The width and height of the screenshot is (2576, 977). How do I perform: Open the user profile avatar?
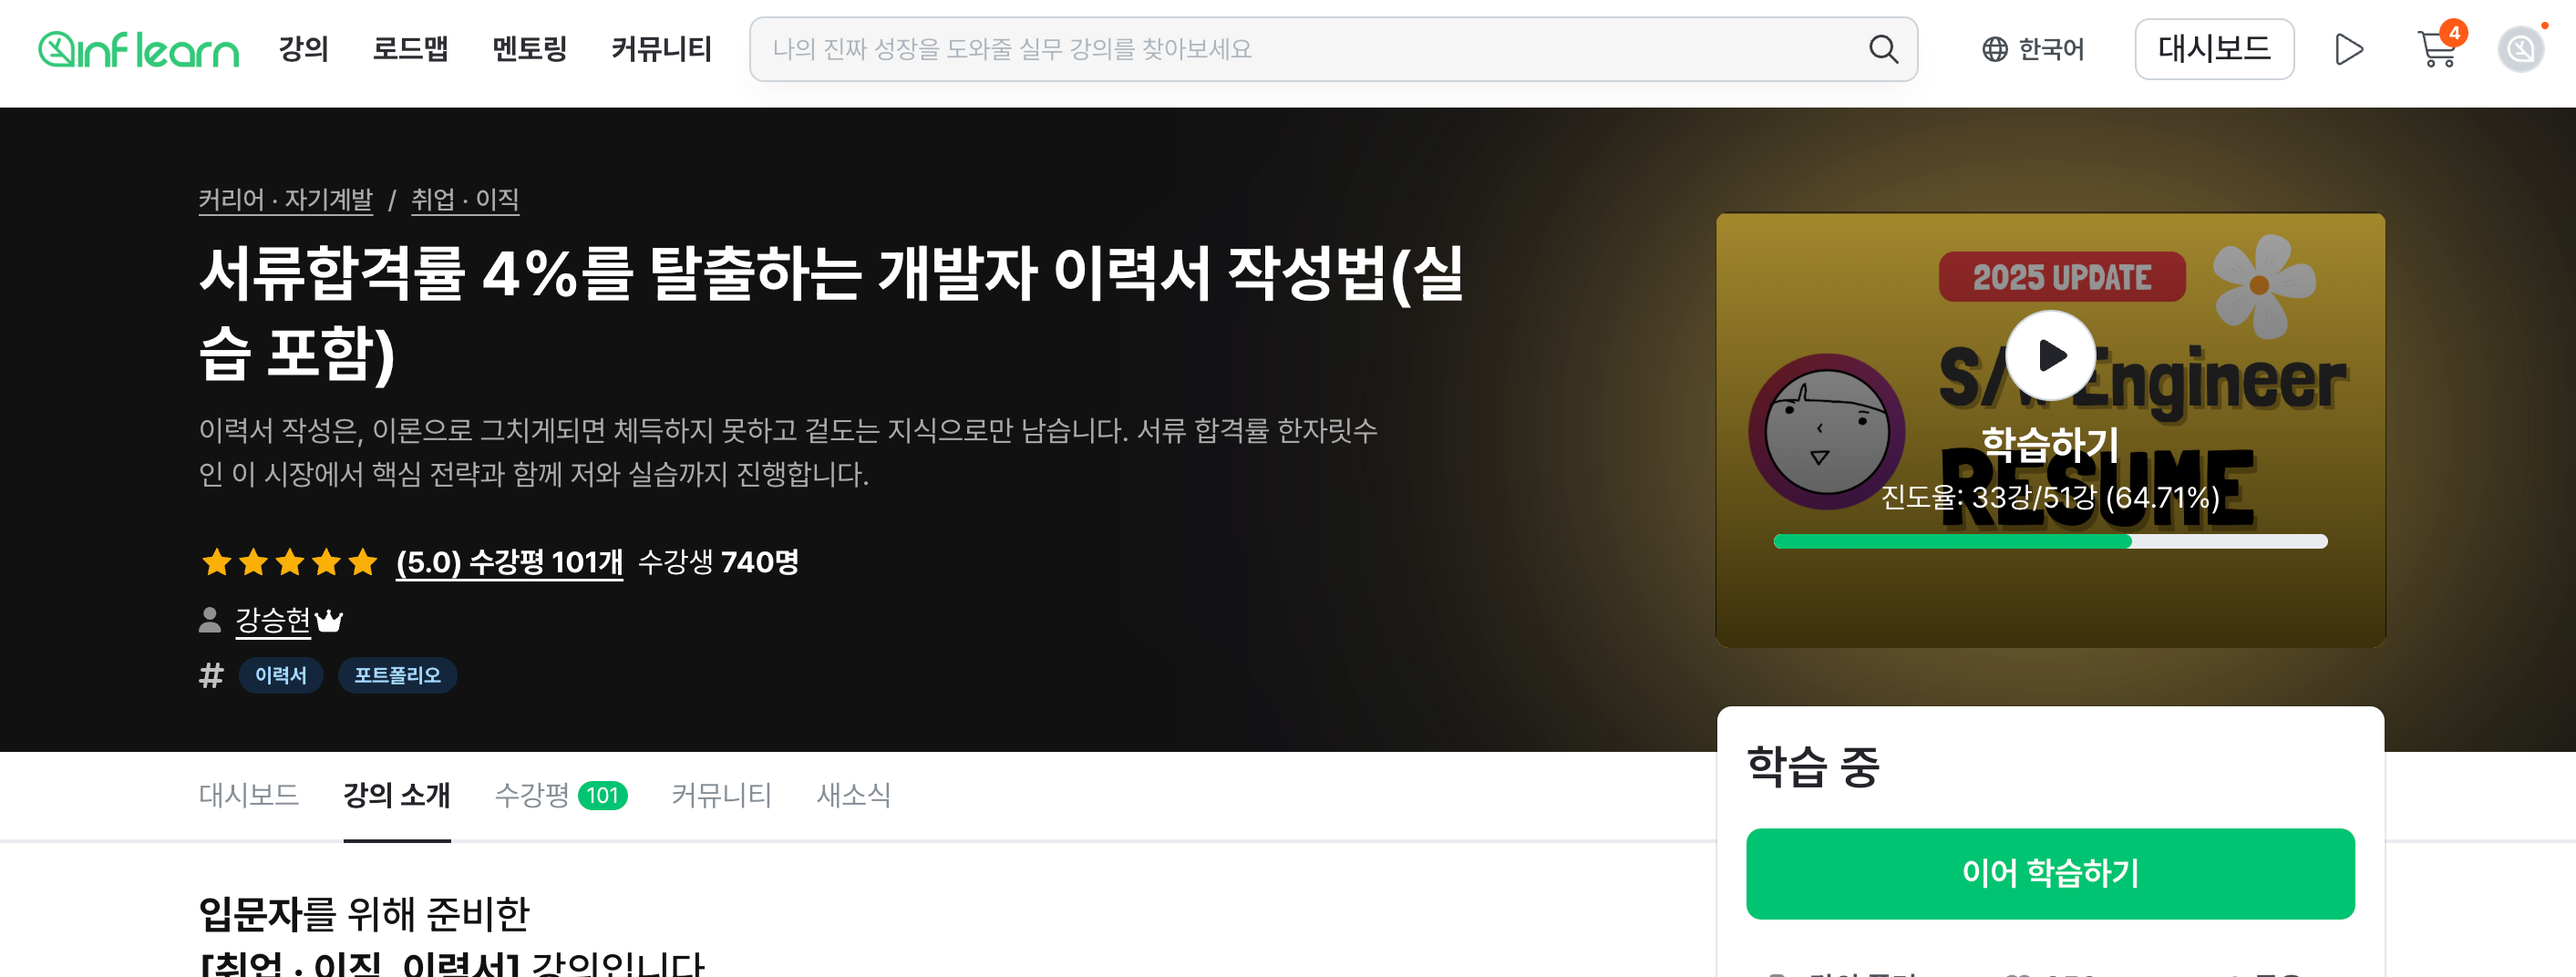click(x=2520, y=49)
